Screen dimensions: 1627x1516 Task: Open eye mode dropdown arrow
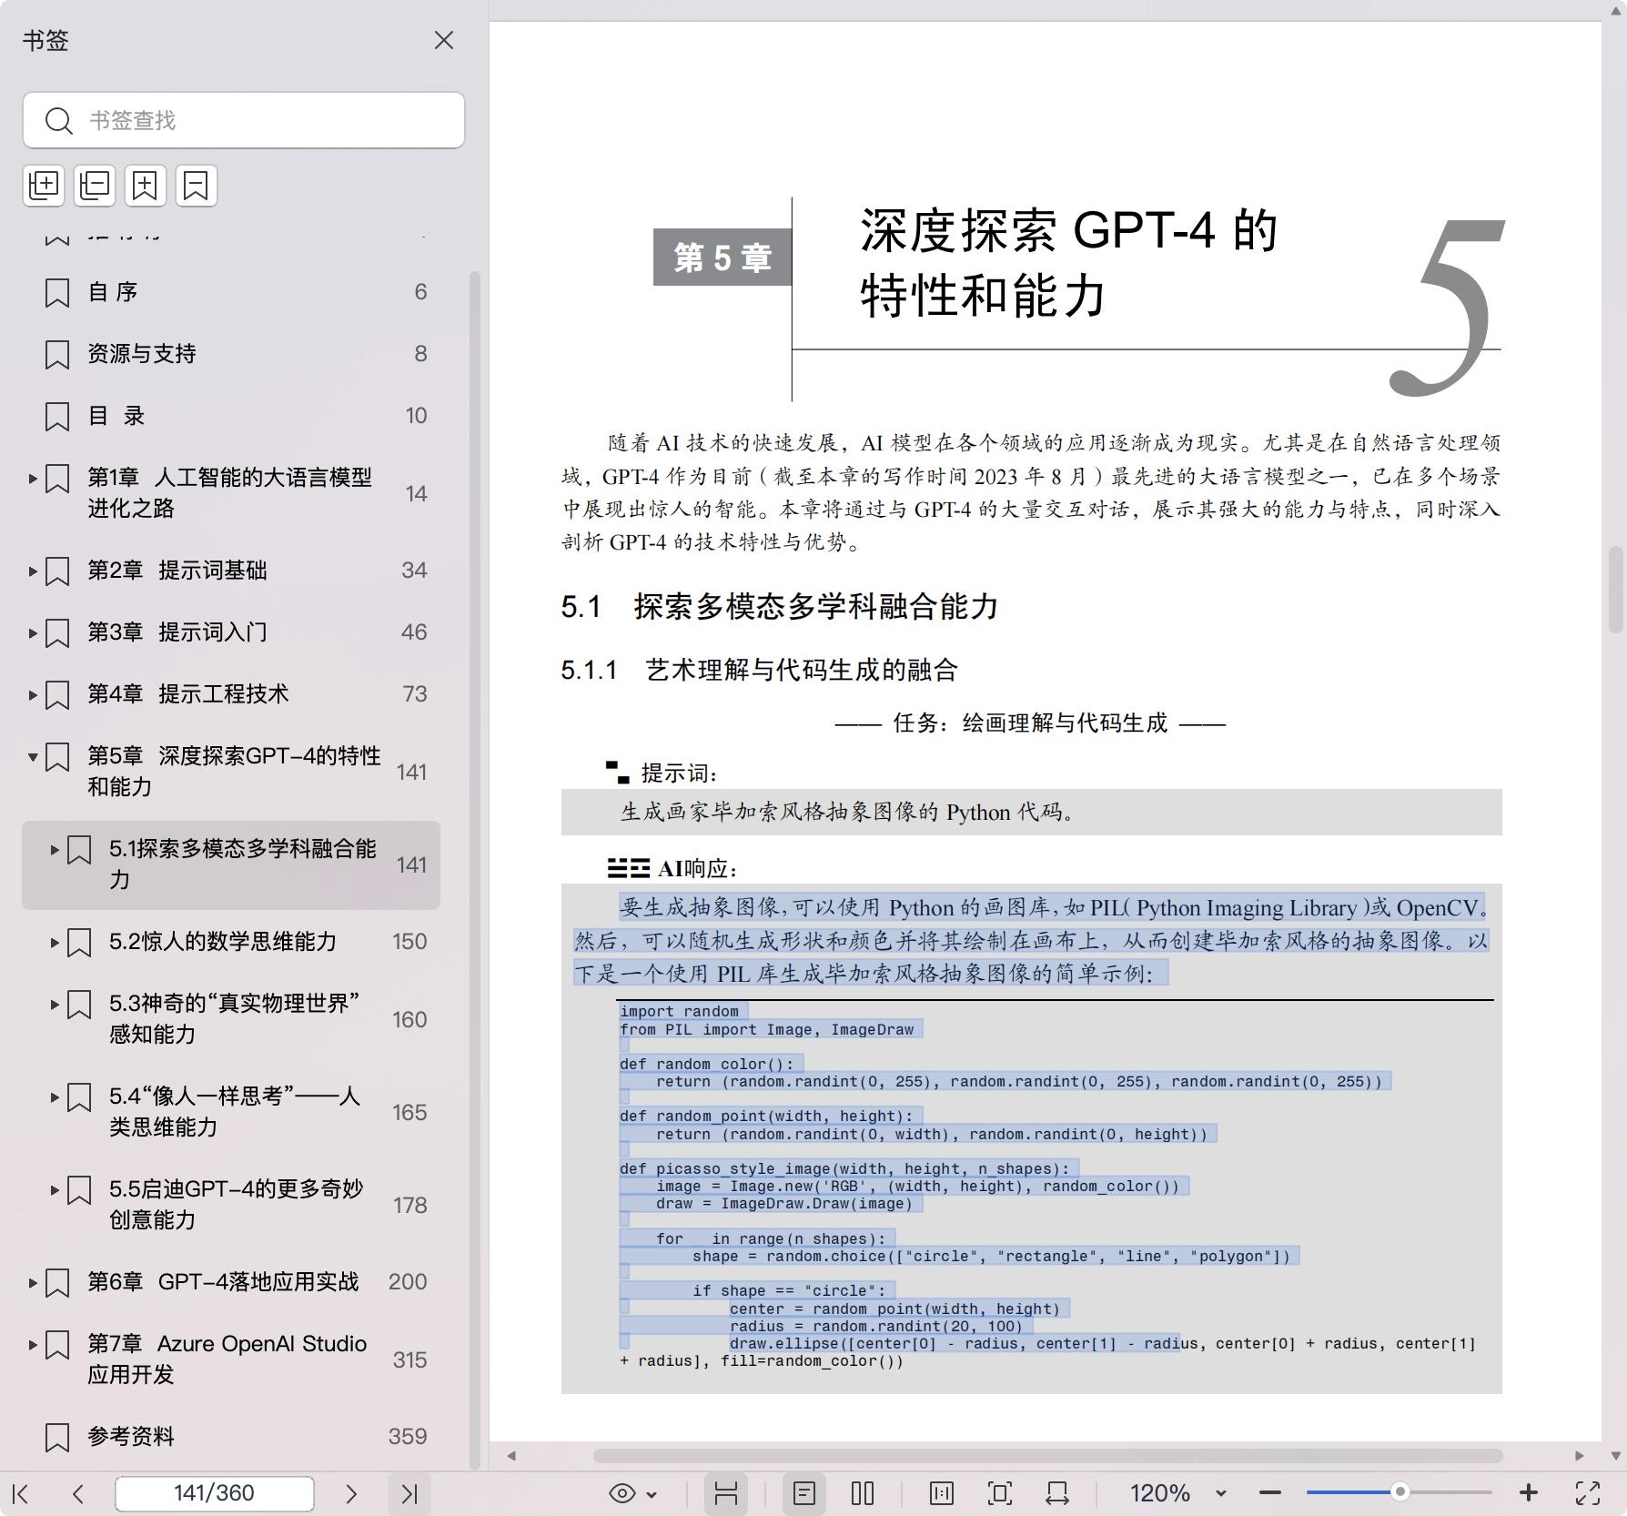(652, 1494)
